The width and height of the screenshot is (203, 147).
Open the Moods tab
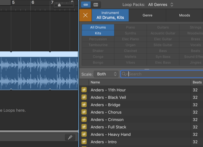point(184,15)
